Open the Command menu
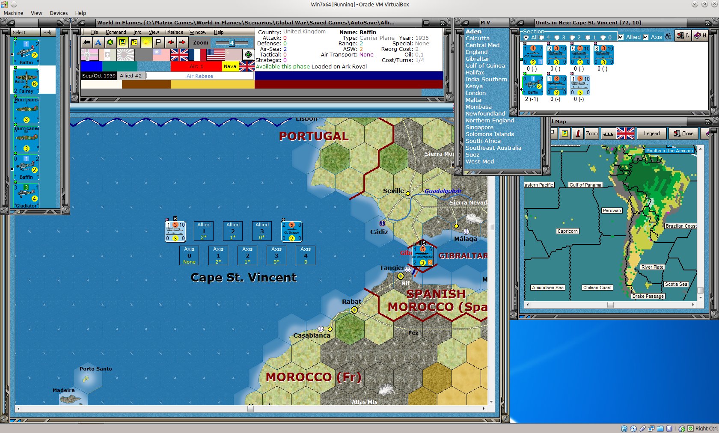 116,32
